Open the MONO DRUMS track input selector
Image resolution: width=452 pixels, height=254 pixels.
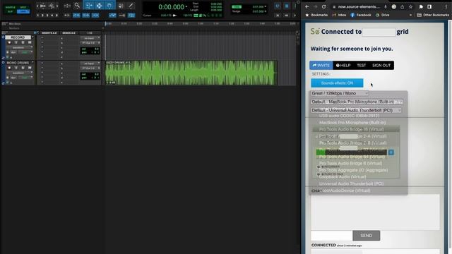click(x=90, y=64)
